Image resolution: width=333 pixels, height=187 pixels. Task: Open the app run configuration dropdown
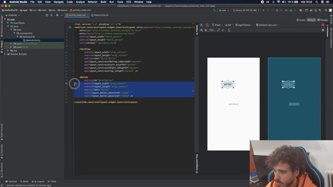[224, 10]
